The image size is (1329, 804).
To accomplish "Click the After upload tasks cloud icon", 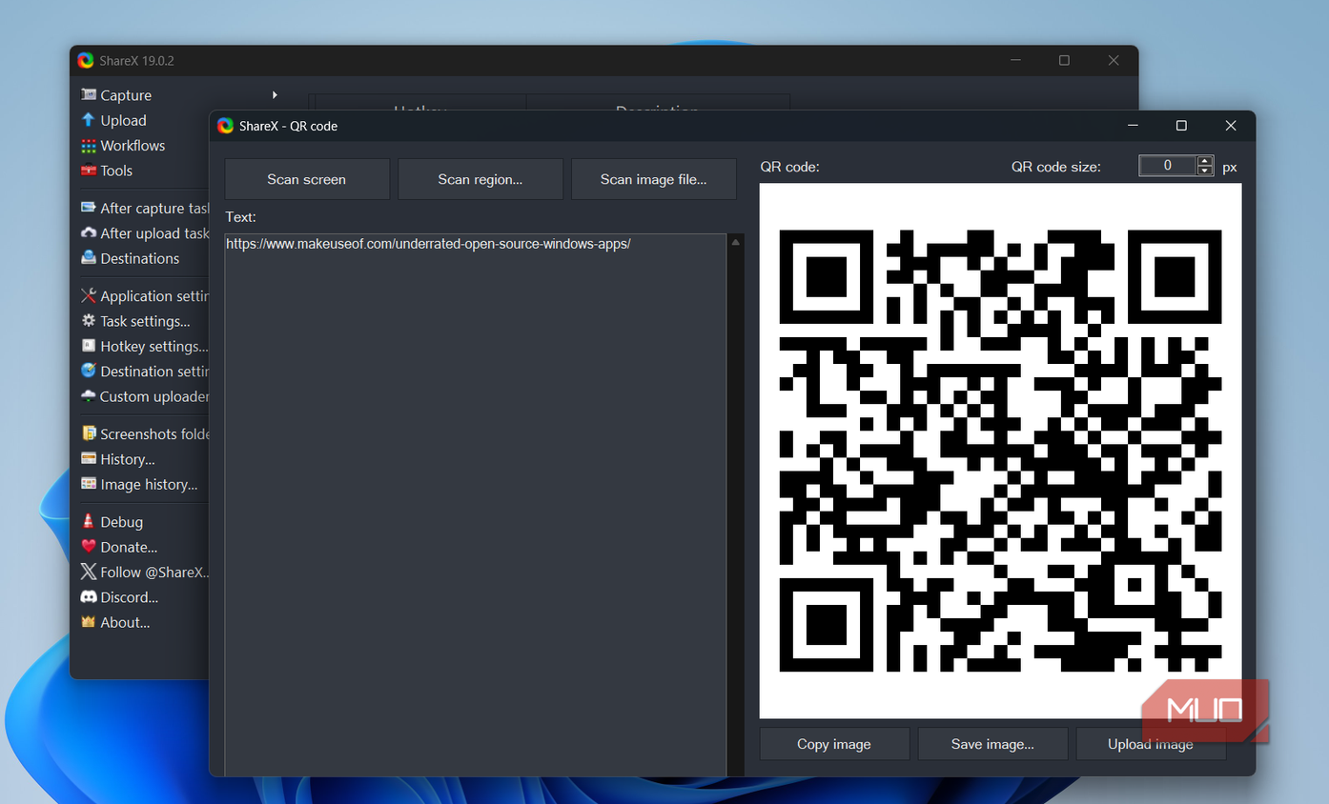I will point(89,233).
